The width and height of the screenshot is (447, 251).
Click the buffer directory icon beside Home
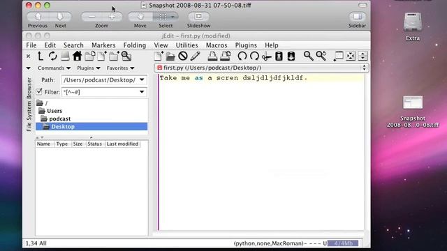click(x=89, y=56)
